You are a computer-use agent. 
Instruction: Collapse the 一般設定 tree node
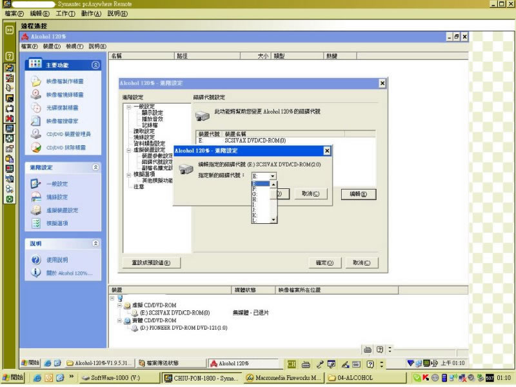(129, 107)
